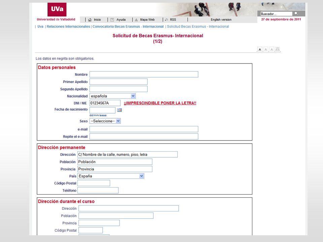Viewport: 323px width, 242px height.
Task: Open the Ayuda menu link
Action: coord(121,20)
